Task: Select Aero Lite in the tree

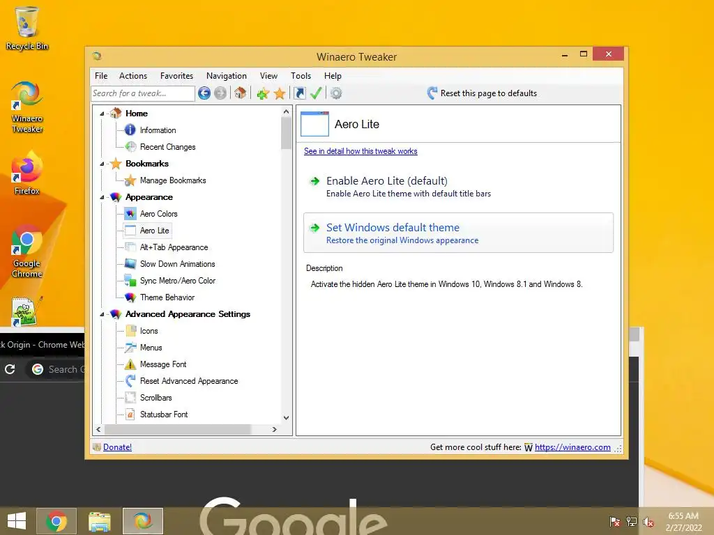Action: point(154,231)
